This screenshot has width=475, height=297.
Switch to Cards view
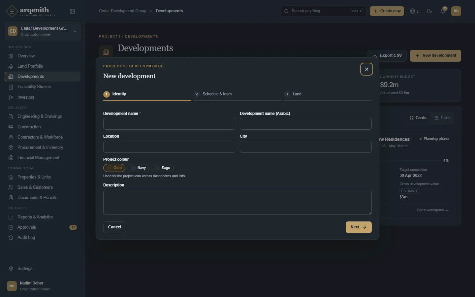[x=418, y=118]
